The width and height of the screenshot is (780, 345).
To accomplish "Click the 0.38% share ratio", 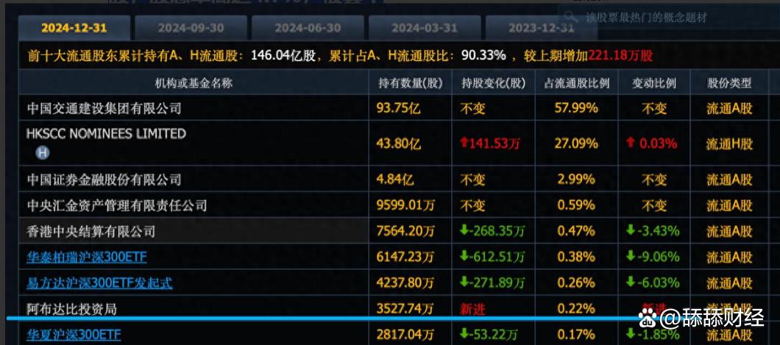I will coord(577,257).
